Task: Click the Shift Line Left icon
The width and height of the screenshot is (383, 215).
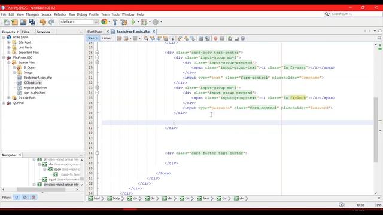Action: 201,38
